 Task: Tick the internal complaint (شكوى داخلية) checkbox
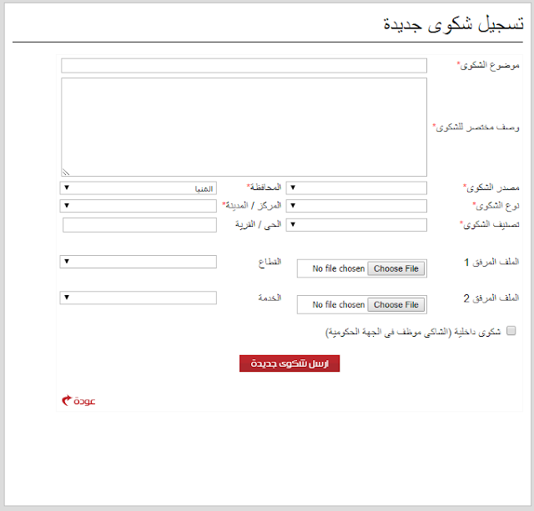[511, 331]
